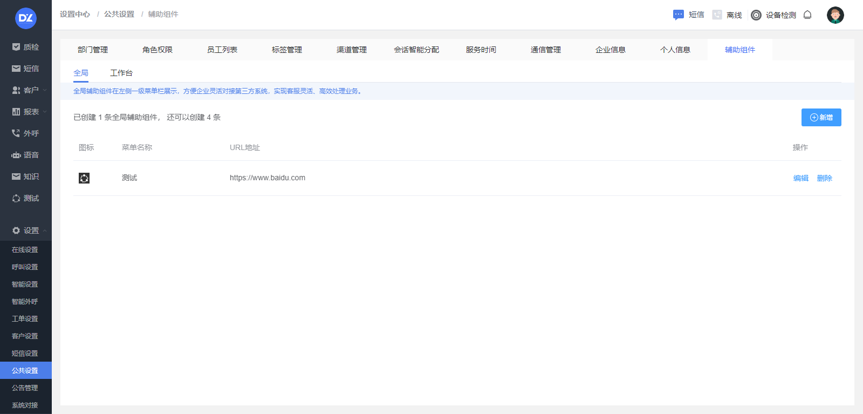Open the 短信 chat bubble icon in header

(x=679, y=15)
